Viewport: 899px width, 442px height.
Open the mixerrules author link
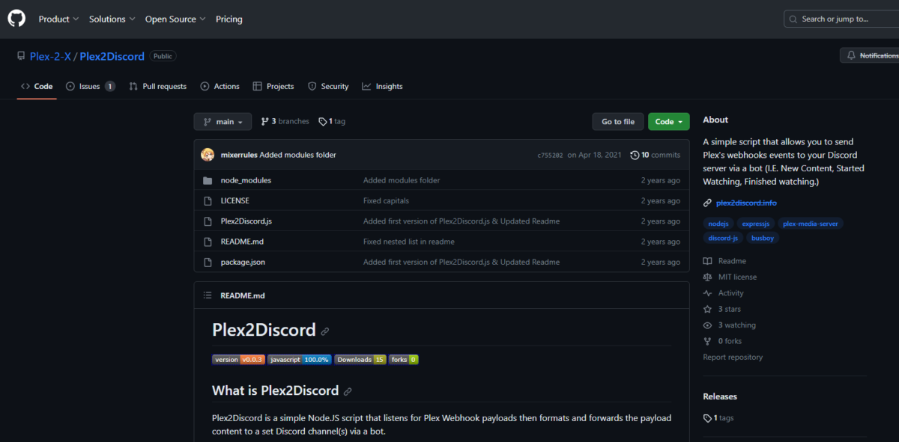(x=239, y=155)
